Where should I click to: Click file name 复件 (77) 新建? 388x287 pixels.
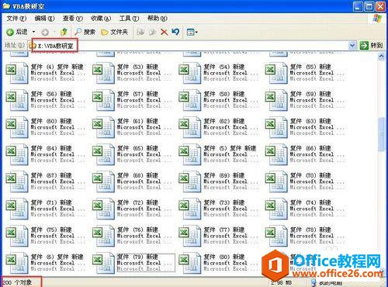(x=224, y=230)
